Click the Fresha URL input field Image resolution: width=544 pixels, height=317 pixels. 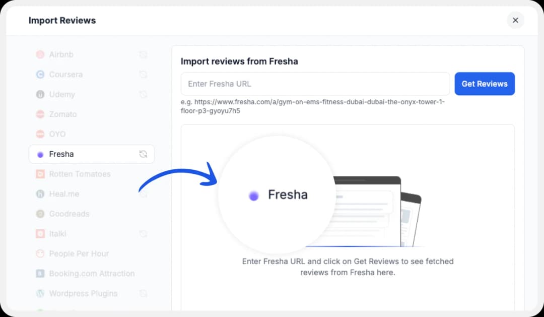pyautogui.click(x=315, y=84)
